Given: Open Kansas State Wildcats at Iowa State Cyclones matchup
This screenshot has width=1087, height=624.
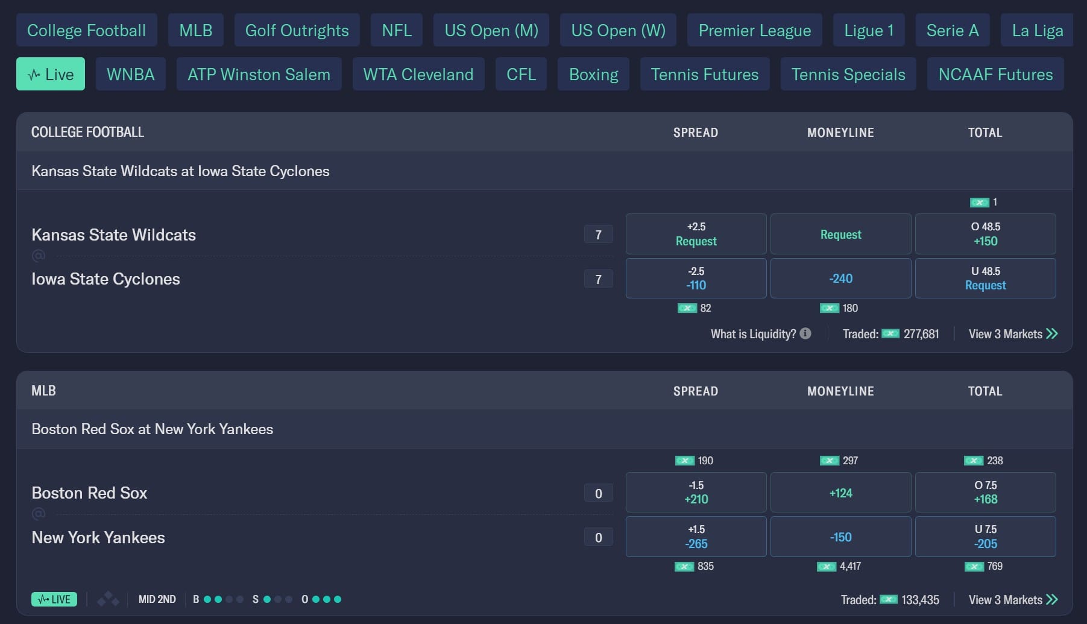Looking at the screenshot, I should pyautogui.click(x=180, y=171).
